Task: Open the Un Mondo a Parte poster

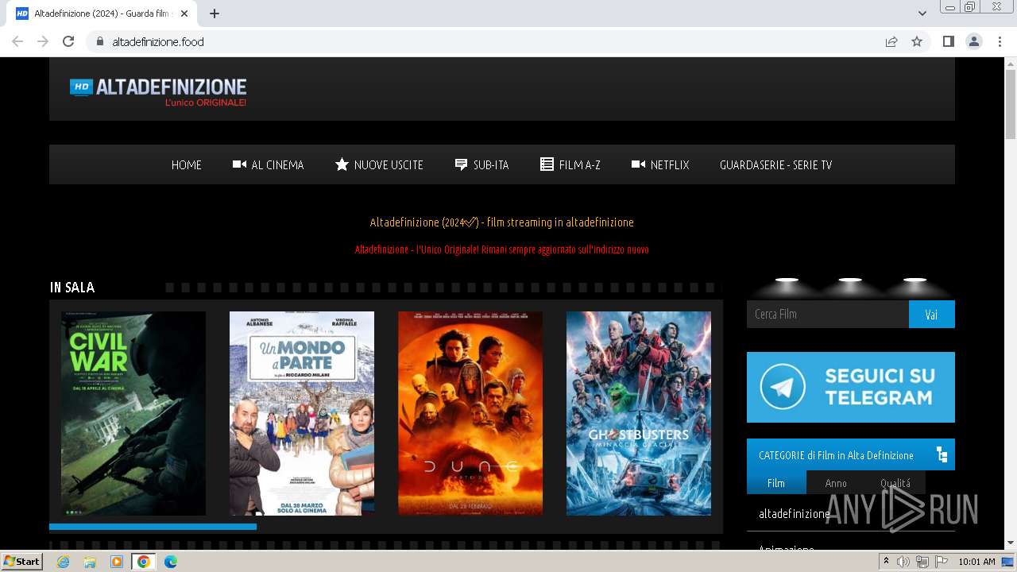Action: [302, 413]
